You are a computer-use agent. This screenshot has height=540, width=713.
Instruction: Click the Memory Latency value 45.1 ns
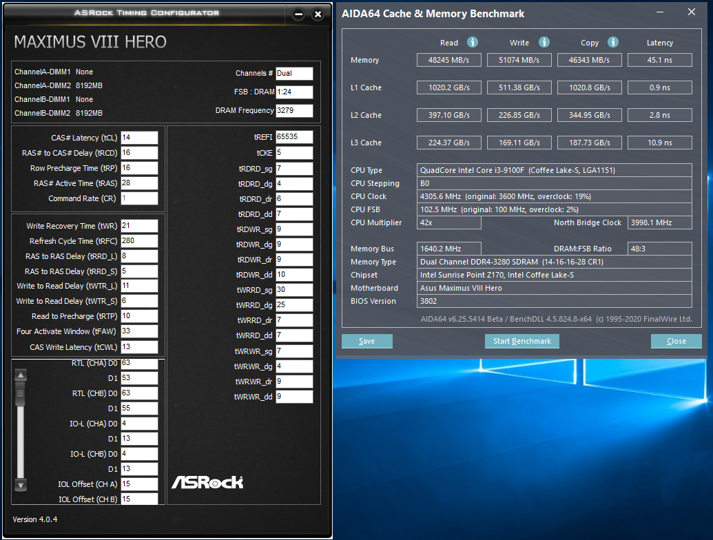point(660,60)
